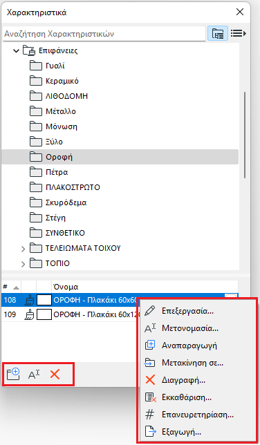260x445 pixels.
Task: Sort by the Όνομα column header
Action: (145, 287)
